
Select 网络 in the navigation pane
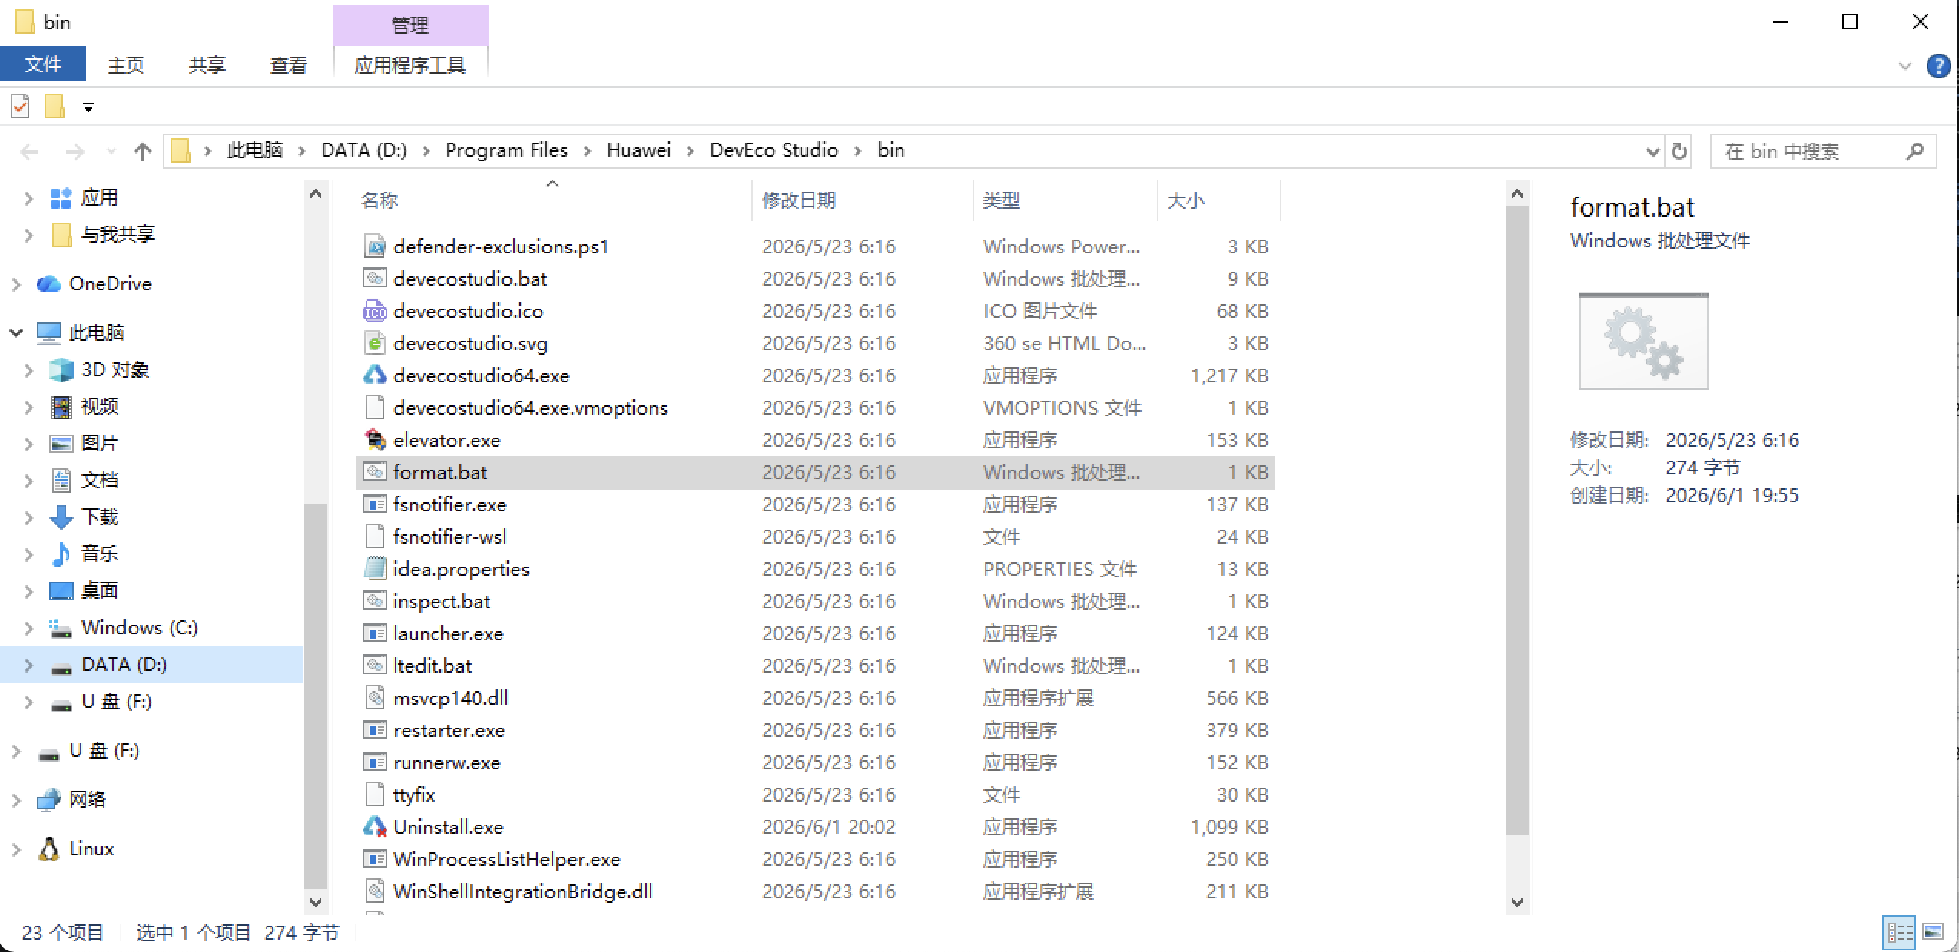click(x=88, y=800)
